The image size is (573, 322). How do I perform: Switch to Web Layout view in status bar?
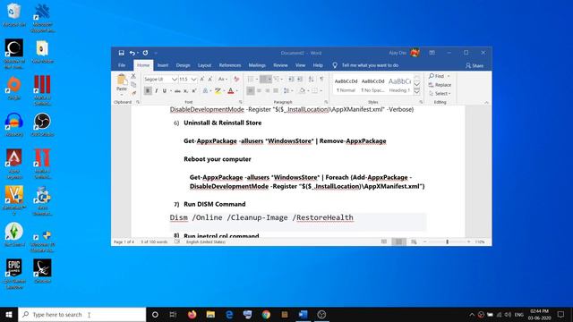click(414, 241)
